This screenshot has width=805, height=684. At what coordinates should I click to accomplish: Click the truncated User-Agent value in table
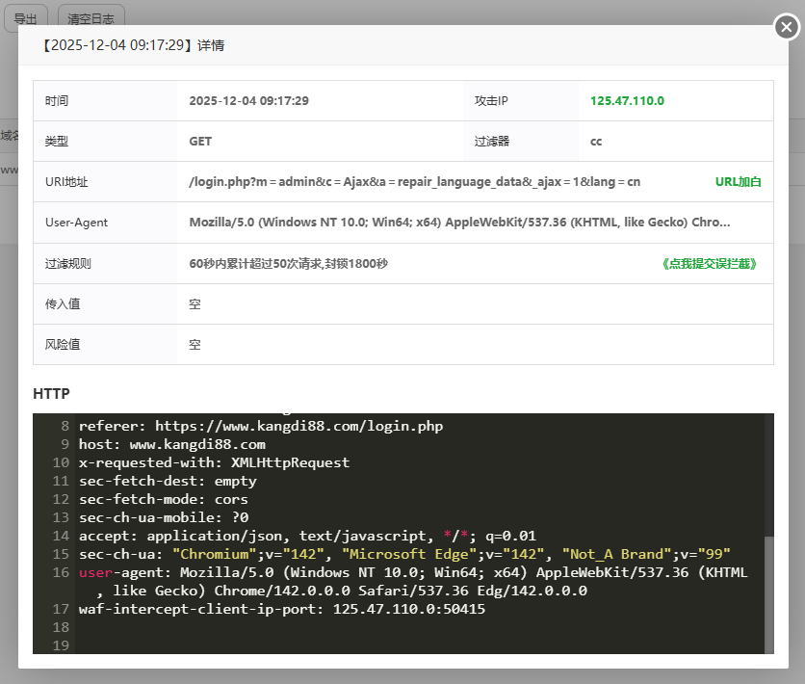tap(459, 223)
